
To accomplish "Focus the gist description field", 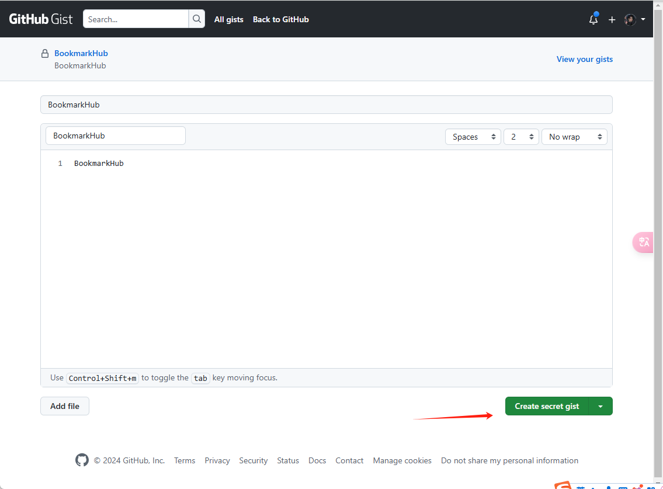I will click(x=327, y=105).
